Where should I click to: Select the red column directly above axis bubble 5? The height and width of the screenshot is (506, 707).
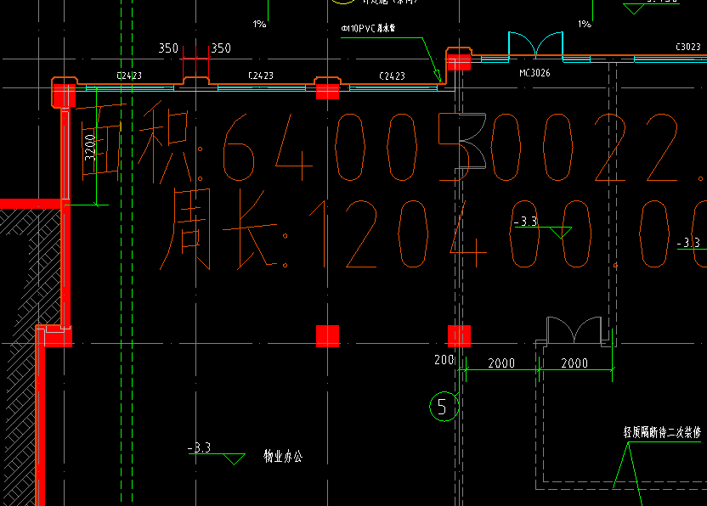459,336
